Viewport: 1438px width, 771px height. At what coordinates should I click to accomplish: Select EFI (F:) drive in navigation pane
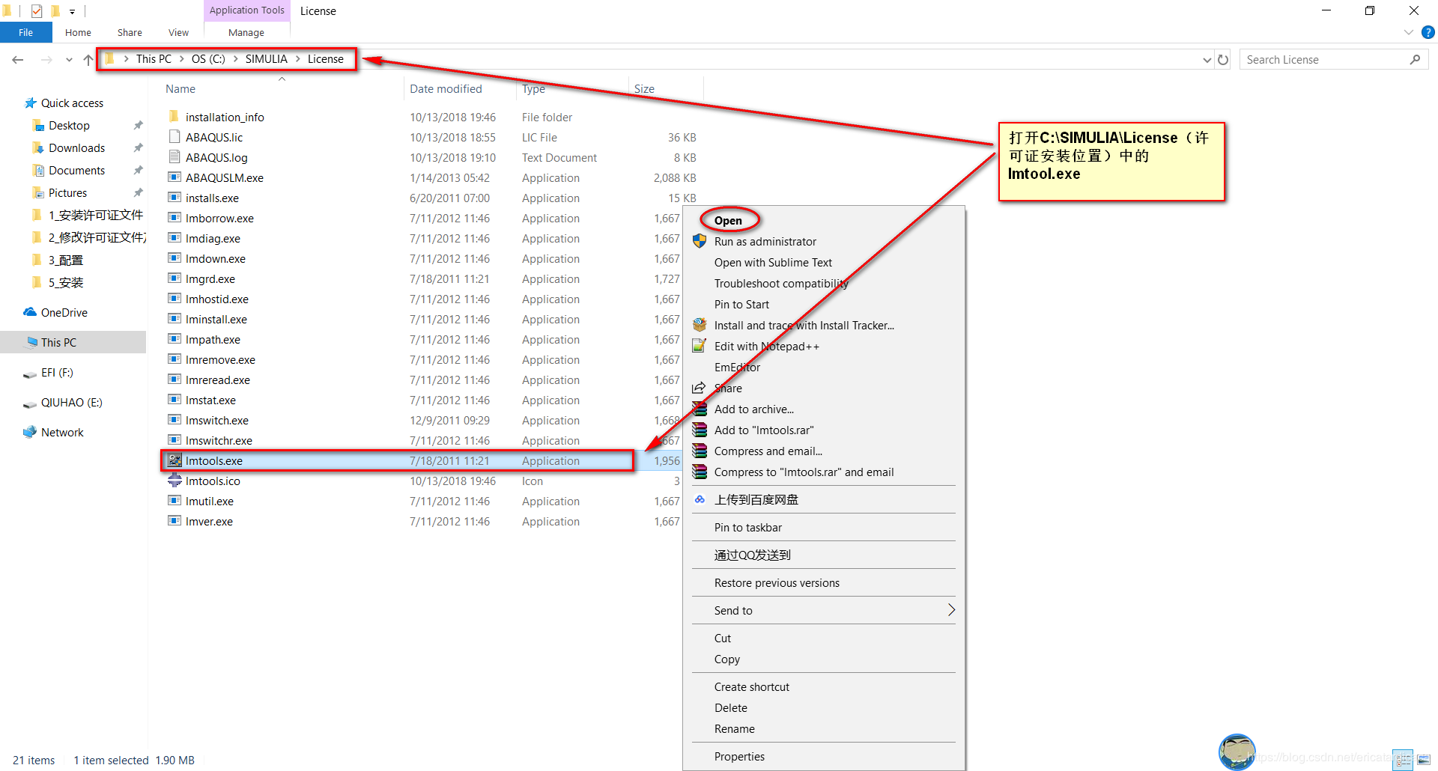pos(57,373)
